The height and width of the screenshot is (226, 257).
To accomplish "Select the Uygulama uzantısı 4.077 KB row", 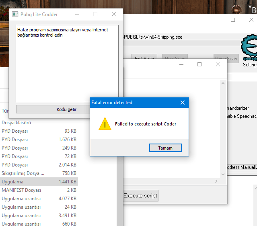I will coord(39,199).
